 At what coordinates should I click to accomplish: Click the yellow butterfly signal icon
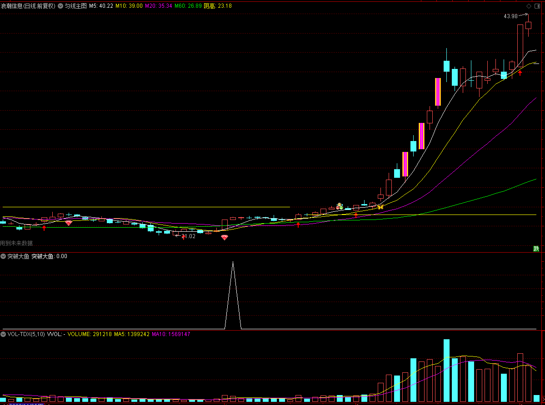380,207
